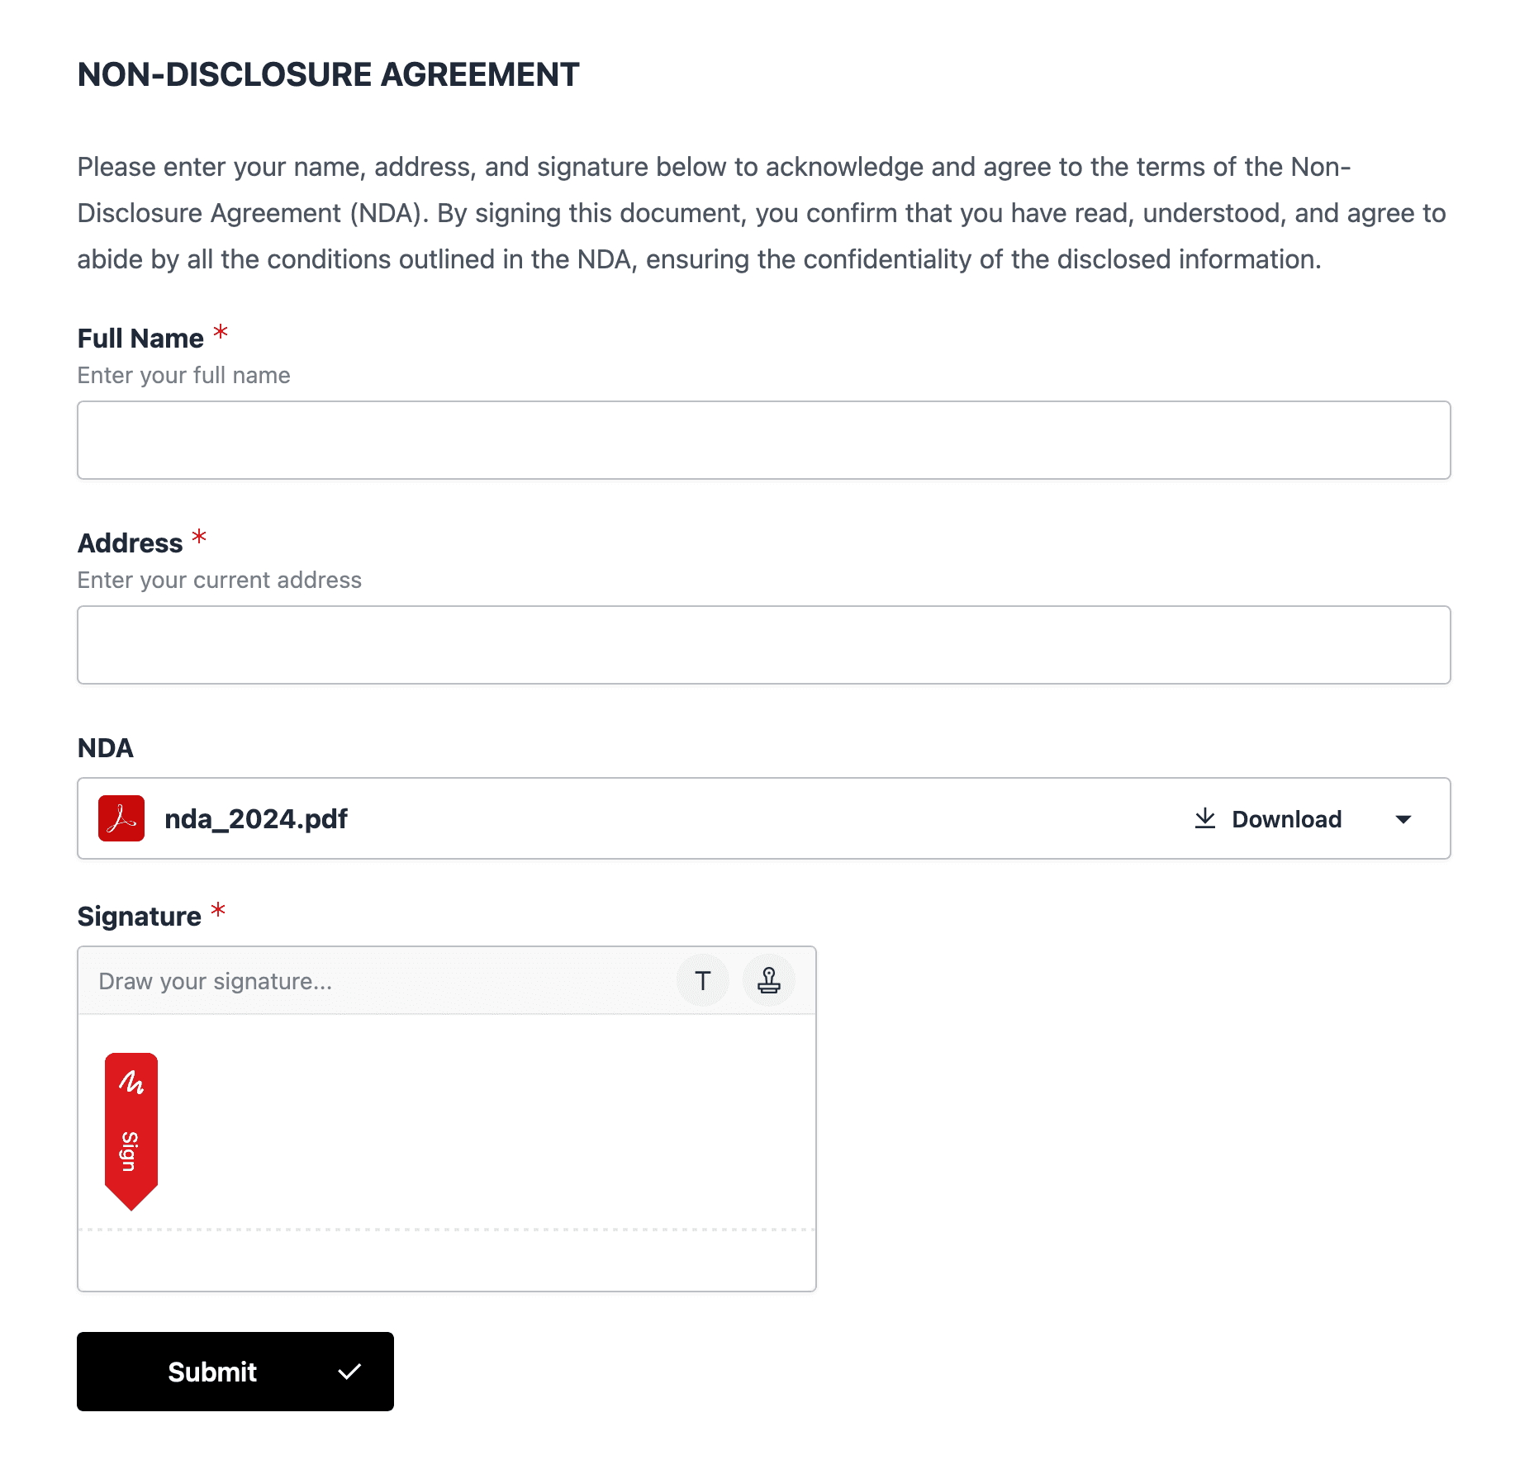1534x1474 pixels.
Task: Focus the Full Name input field
Action: point(763,440)
